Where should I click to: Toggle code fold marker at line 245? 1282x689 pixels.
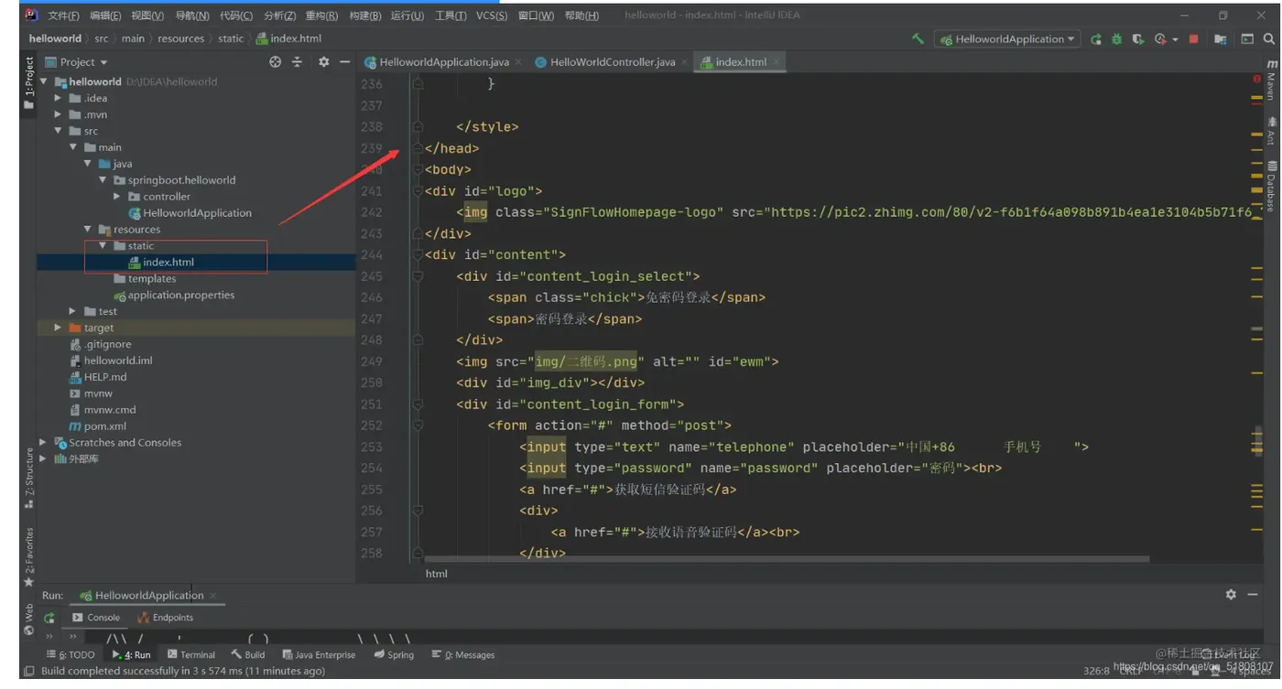418,276
